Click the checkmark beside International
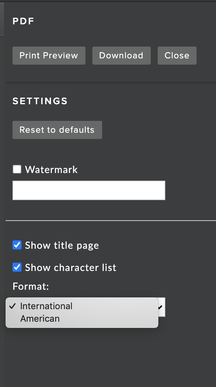Image resolution: width=216 pixels, height=387 pixels. (13, 306)
